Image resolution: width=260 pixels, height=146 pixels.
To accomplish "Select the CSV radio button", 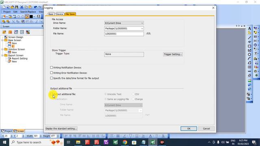I will (133, 94).
